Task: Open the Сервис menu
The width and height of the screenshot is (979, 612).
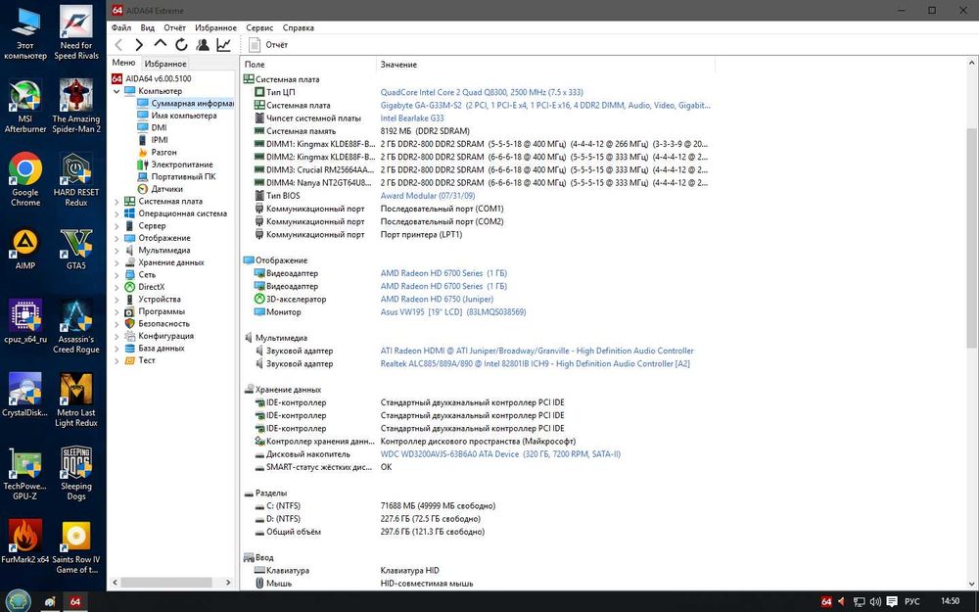Action: point(259,27)
